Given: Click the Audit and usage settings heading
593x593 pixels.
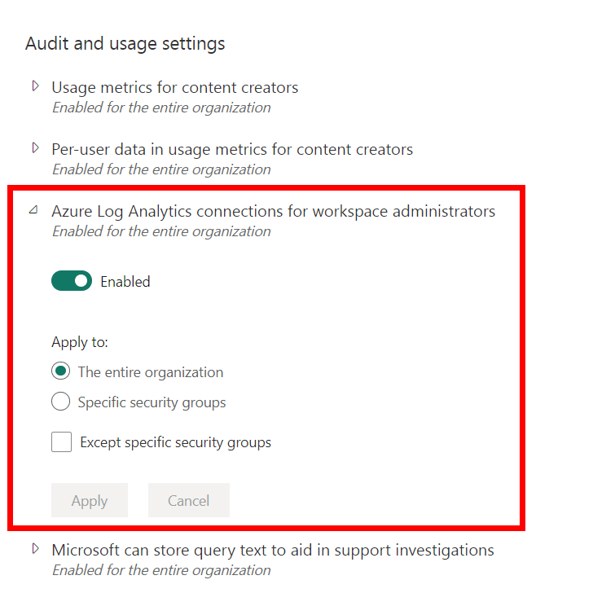Looking at the screenshot, I should point(125,43).
